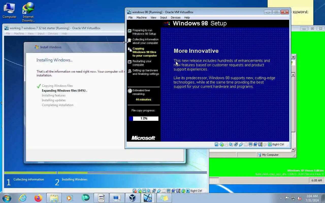This screenshot has width=325, height=203.
Task: Click floppy indicator in Windows 7 VM status bar
Action: point(144,191)
